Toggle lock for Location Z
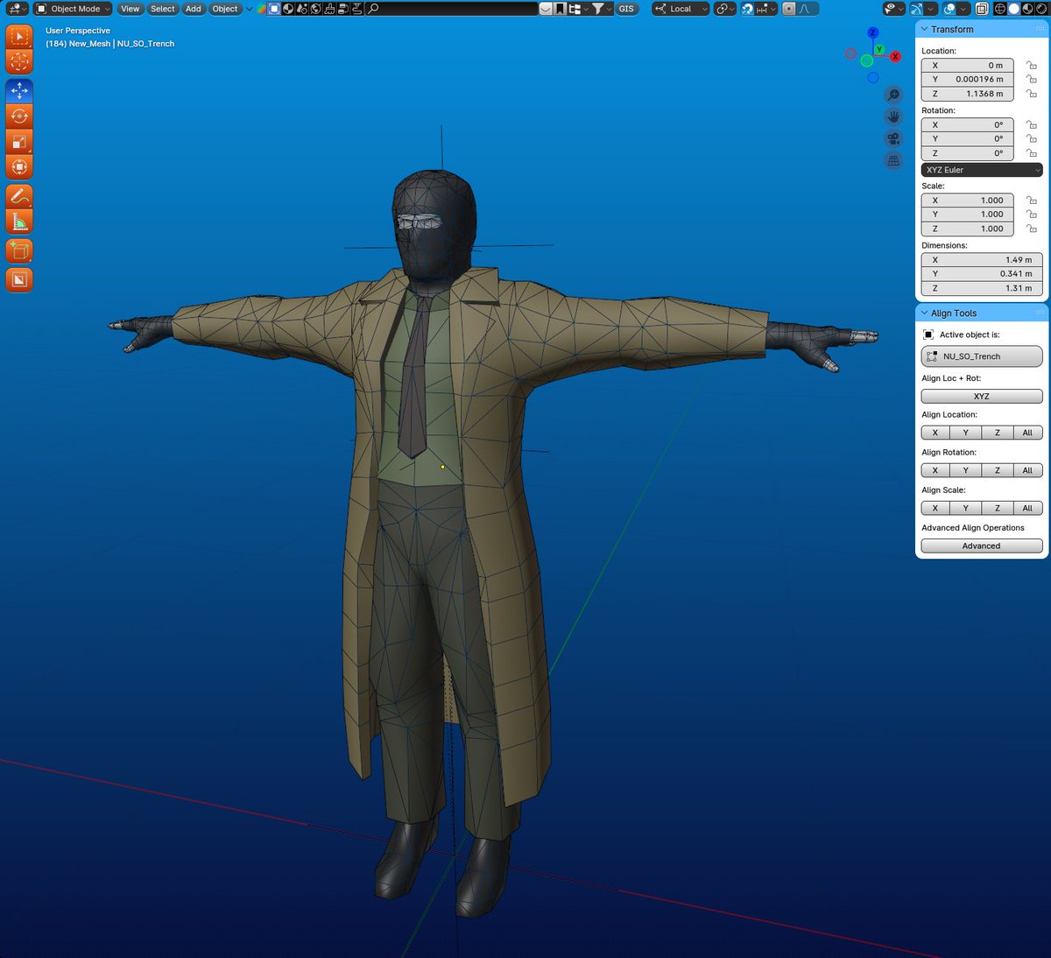 click(x=1032, y=94)
